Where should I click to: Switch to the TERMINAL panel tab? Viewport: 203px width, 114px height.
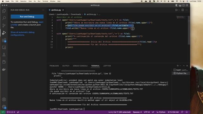[95, 66]
